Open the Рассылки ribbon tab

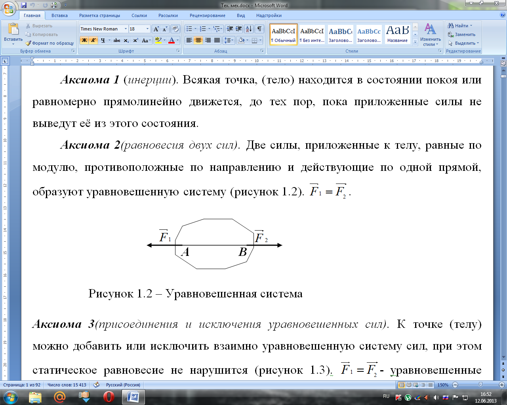tap(168, 15)
